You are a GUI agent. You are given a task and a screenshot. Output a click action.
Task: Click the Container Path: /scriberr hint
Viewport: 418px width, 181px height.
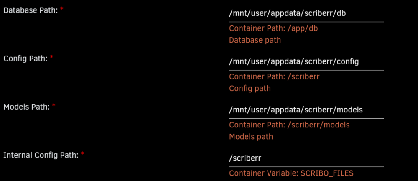(x=274, y=77)
